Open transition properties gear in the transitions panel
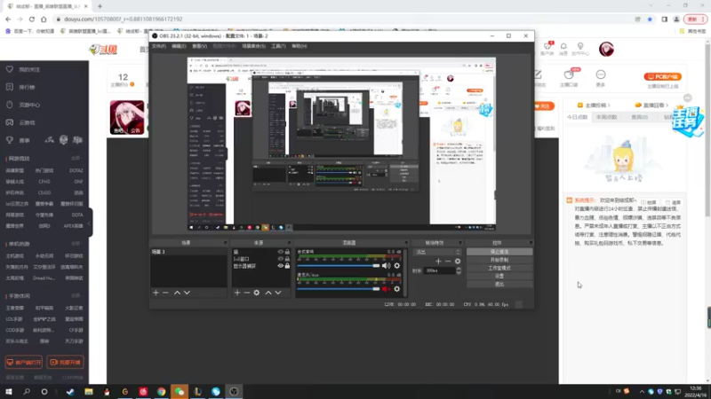 [x=458, y=261]
